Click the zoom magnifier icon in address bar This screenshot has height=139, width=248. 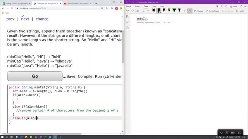102,8
